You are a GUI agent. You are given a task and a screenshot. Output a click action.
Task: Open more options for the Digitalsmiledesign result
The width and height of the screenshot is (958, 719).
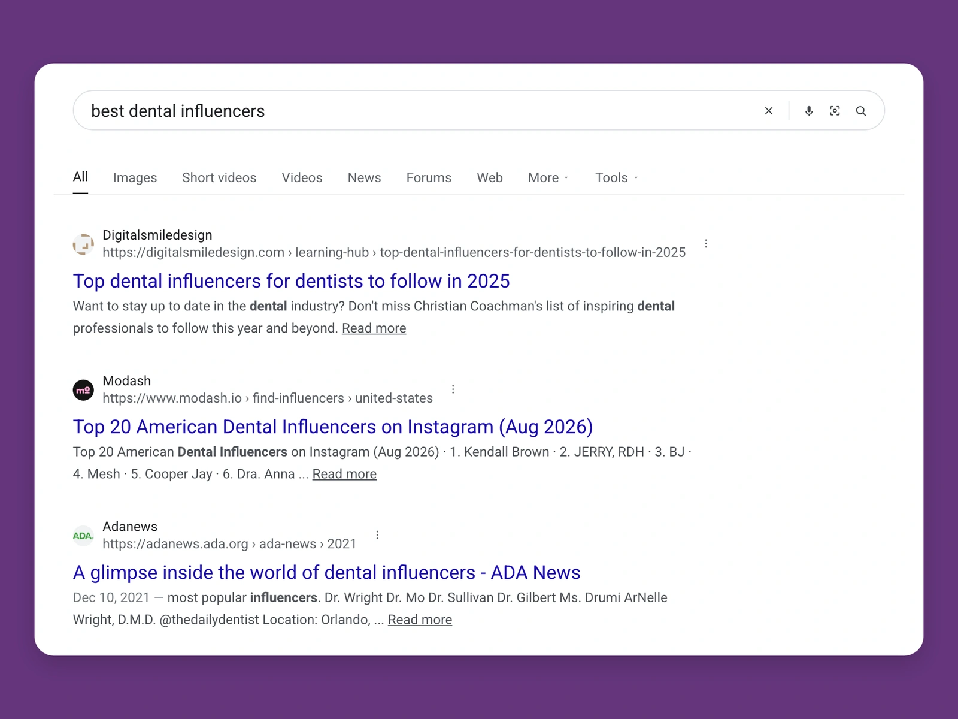(x=706, y=243)
